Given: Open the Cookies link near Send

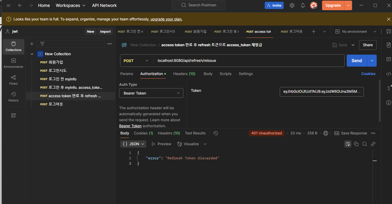Looking at the screenshot, I should [368, 74].
